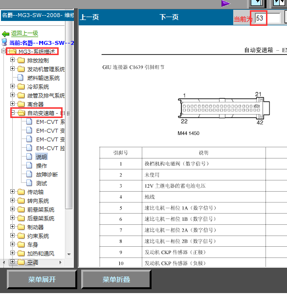Expand the 离合器 folder
The image size is (287, 296).
[12, 104]
